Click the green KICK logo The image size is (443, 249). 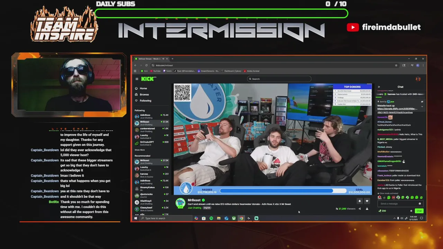pos(147,79)
